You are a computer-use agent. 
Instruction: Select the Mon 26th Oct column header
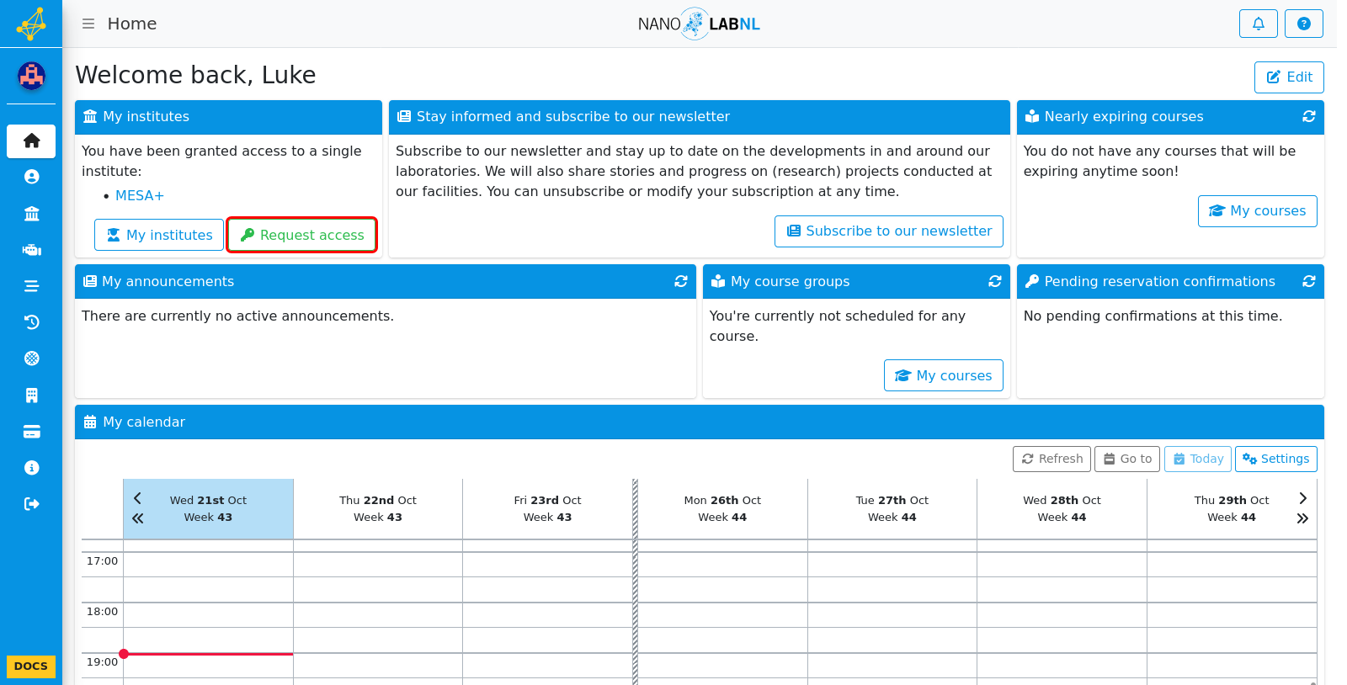click(x=722, y=508)
